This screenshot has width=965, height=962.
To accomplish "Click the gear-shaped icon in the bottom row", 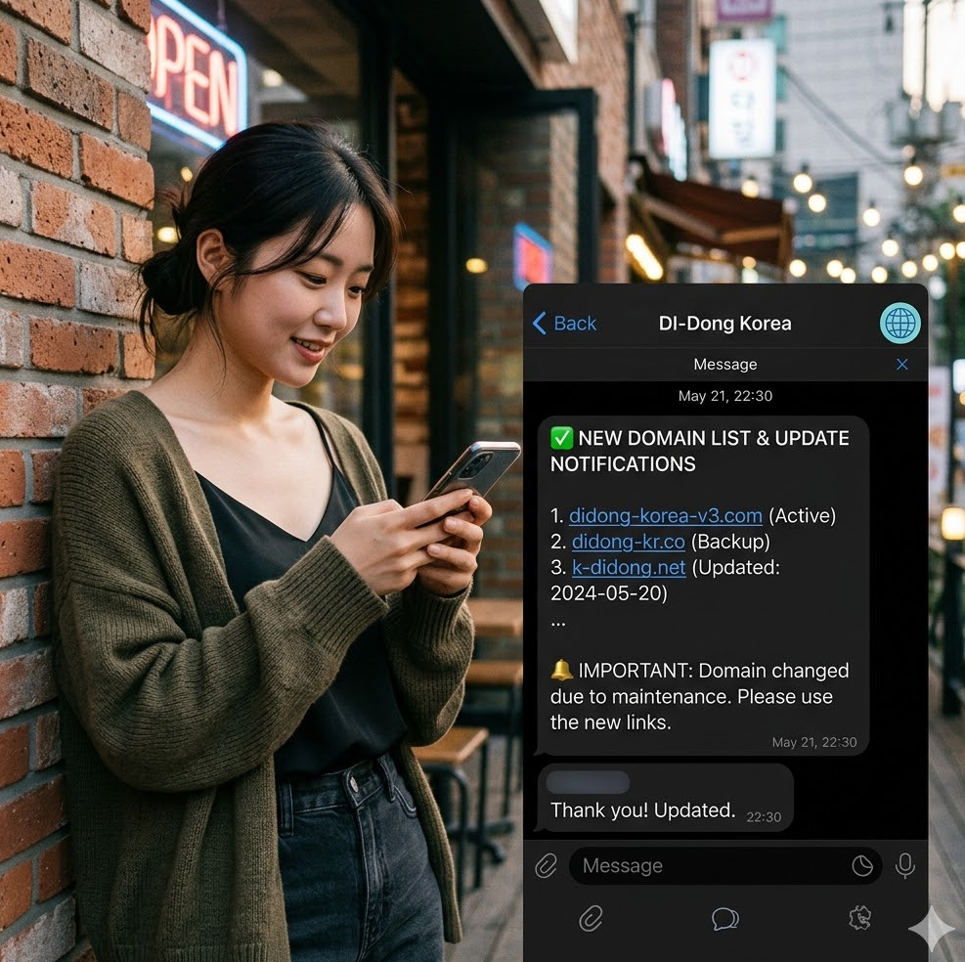I will pyautogui.click(x=859, y=918).
